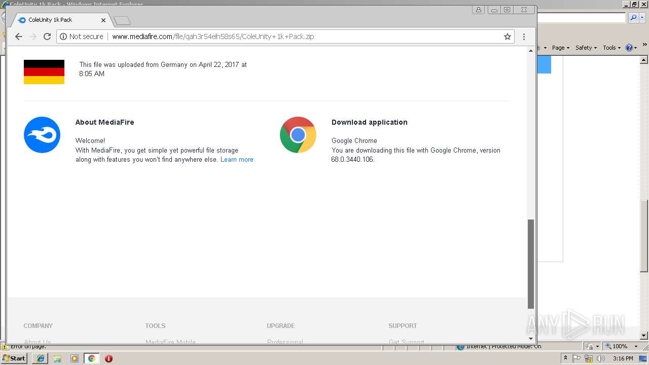
Task: Open the IE zoom level 100% control
Action: 617,346
